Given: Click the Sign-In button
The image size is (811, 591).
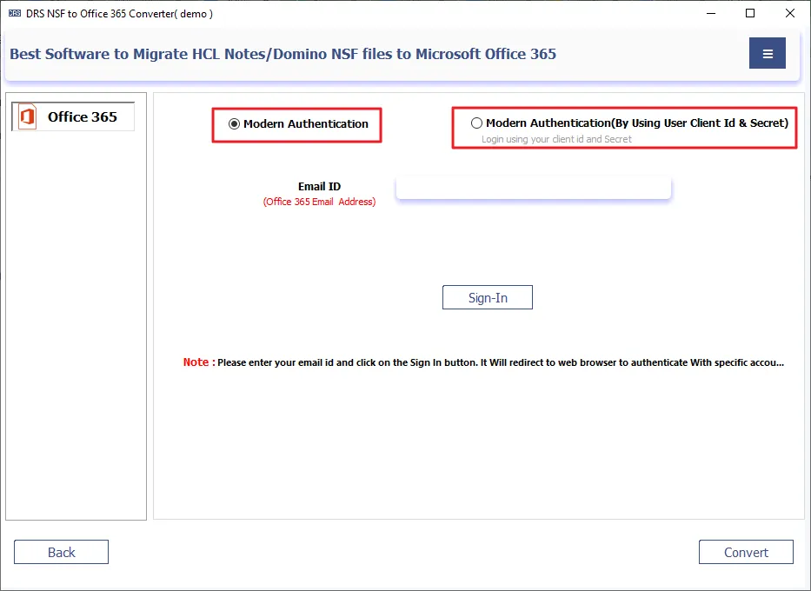Looking at the screenshot, I should [488, 297].
